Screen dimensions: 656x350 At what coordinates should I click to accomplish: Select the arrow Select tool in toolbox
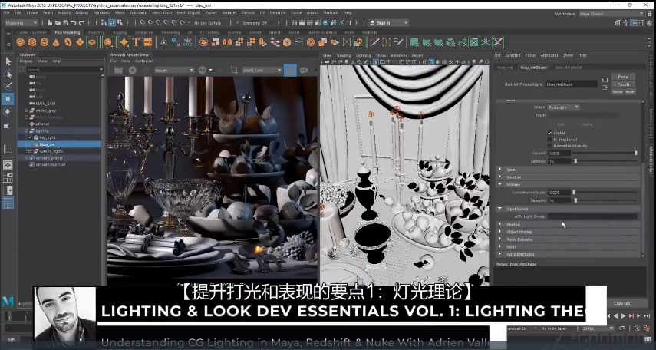click(x=8, y=61)
